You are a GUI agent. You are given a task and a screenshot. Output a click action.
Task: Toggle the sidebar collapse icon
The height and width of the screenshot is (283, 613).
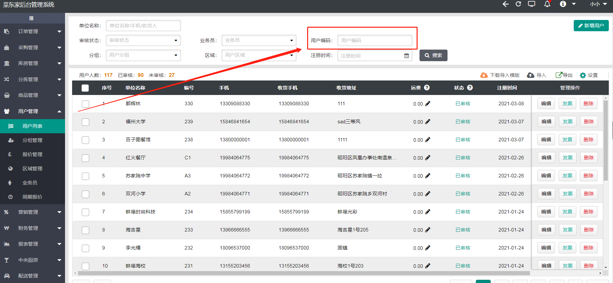(31, 18)
